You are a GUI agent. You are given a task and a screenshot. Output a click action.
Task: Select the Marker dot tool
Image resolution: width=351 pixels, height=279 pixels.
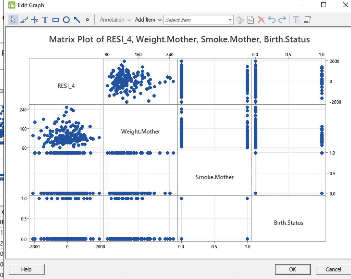click(x=87, y=20)
